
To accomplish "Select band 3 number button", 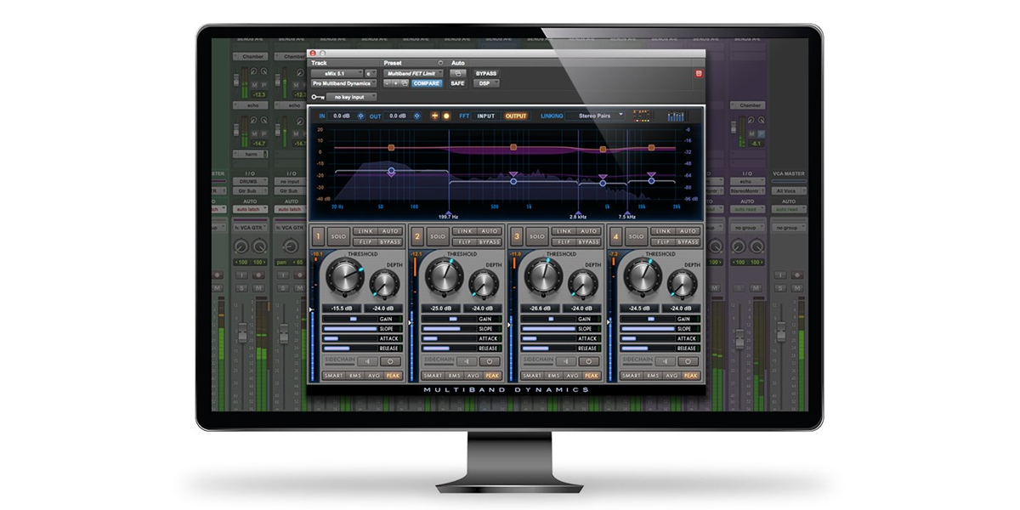I will [516, 236].
